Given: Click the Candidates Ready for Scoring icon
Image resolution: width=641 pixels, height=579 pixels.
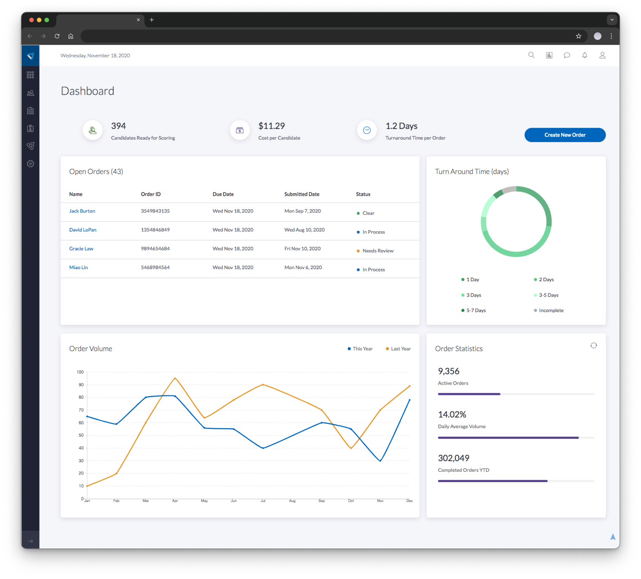Looking at the screenshot, I should click(93, 130).
